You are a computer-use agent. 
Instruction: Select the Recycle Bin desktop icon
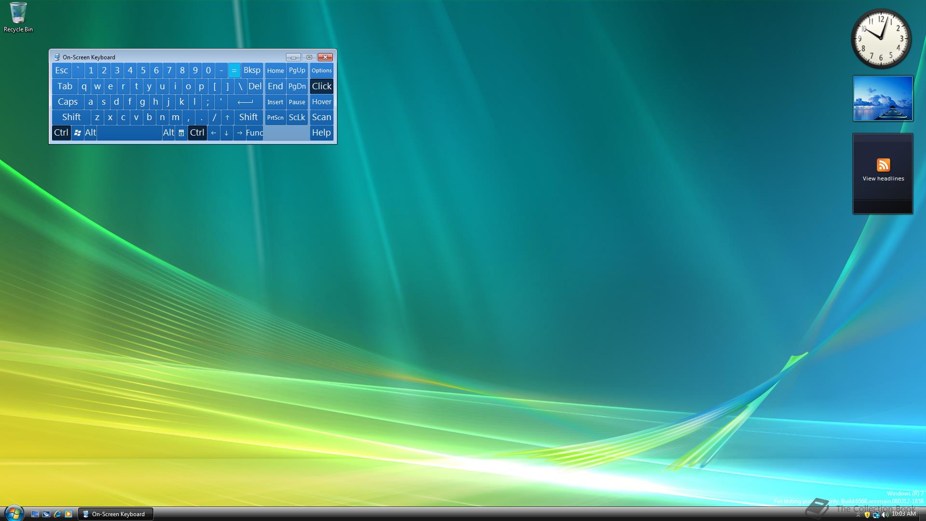(18, 17)
